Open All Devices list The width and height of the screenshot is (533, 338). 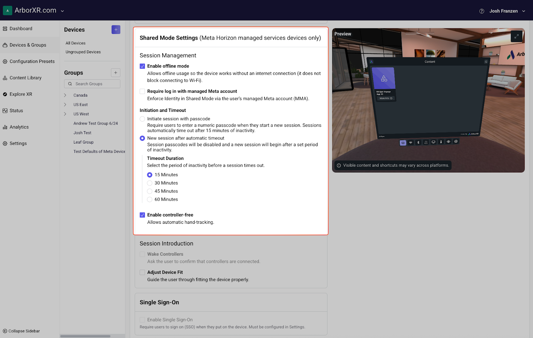tap(76, 43)
